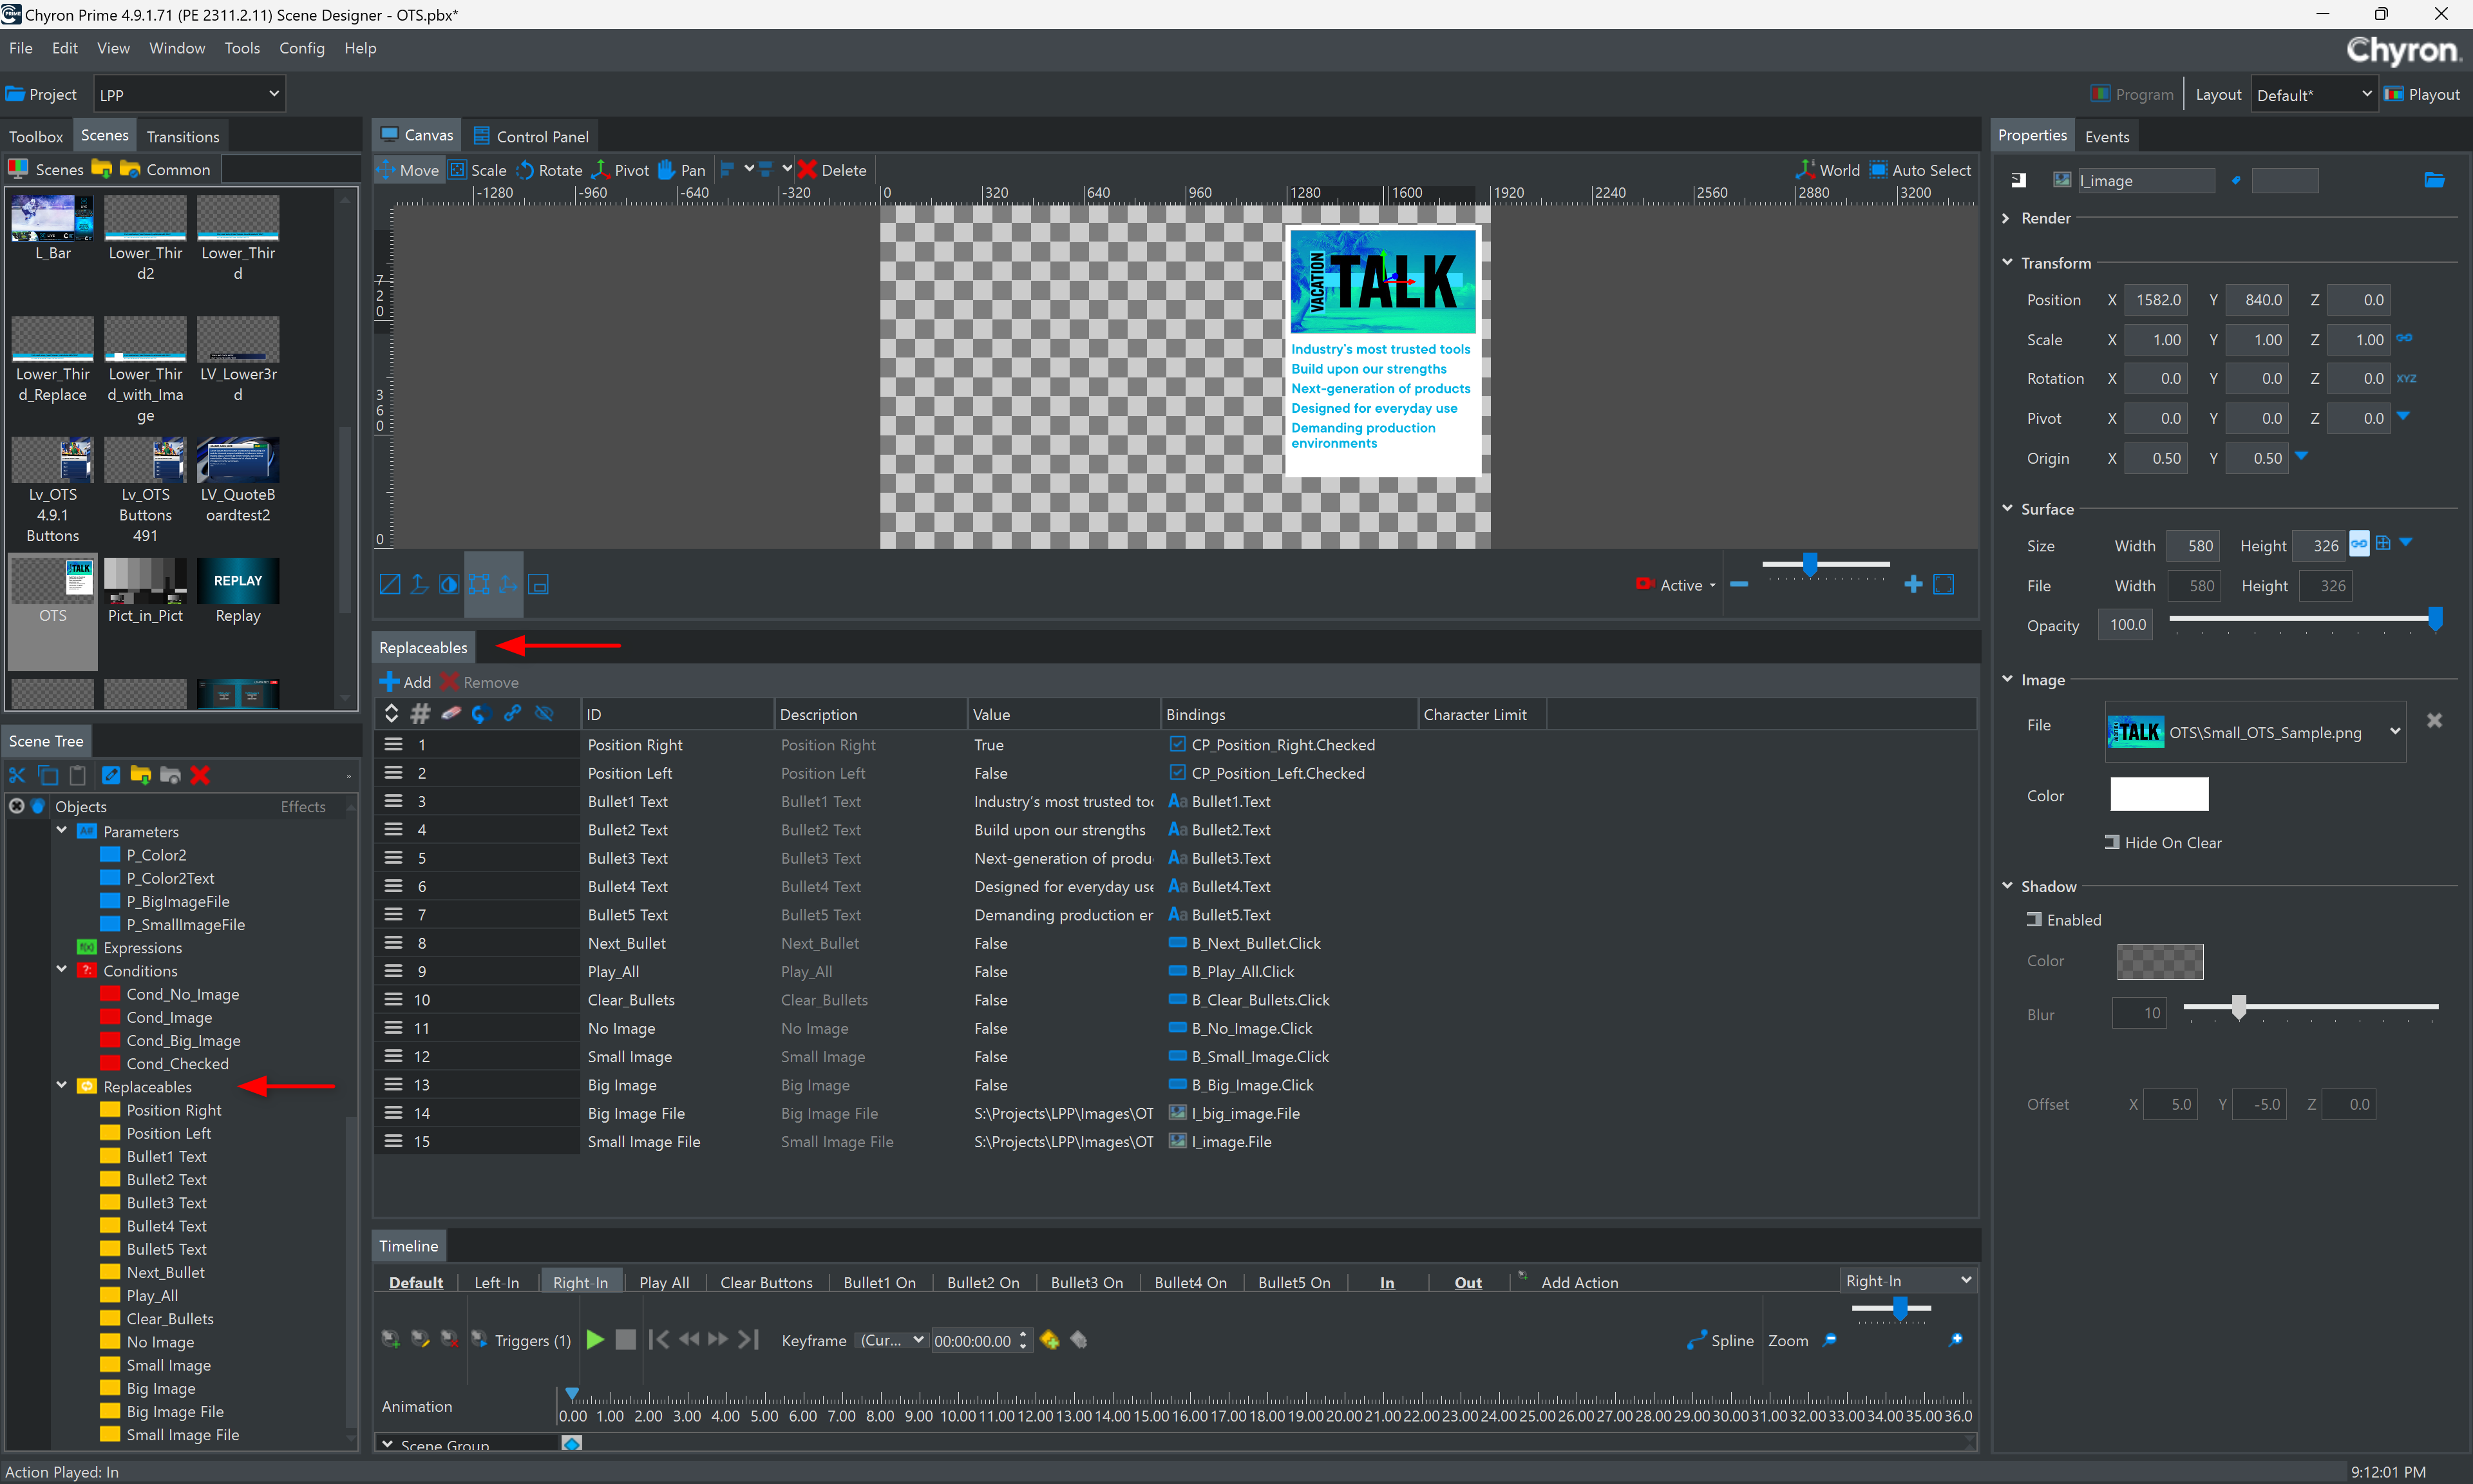Select the Play All timeline action tab
The height and width of the screenshot is (1484, 2473).
coord(664,1282)
